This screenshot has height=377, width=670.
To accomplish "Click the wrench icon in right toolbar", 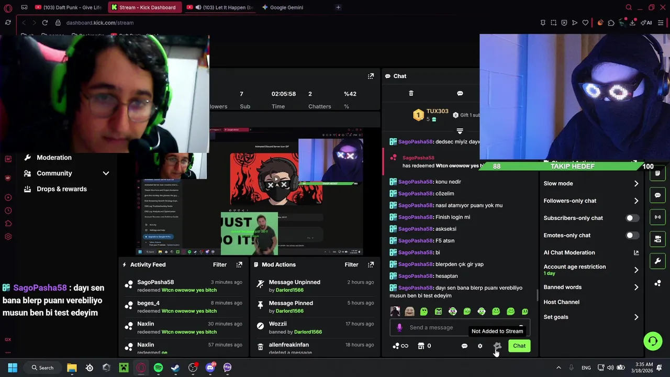I will click(657, 261).
